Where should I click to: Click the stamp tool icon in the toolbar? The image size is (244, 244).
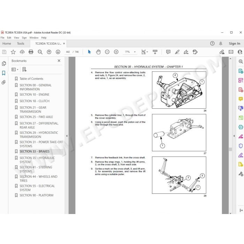195,52
